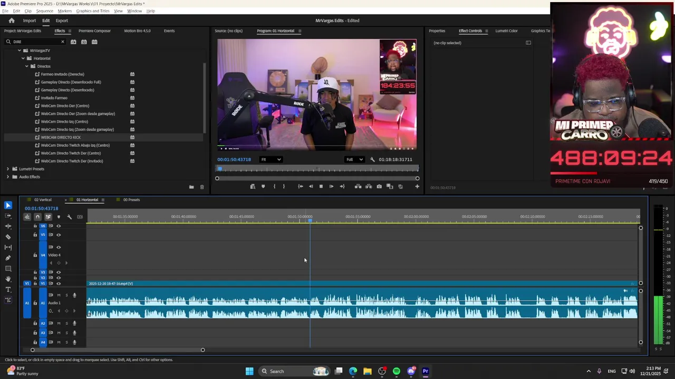
Task: Toggle insert sequences as nests button
Action: click(x=27, y=217)
